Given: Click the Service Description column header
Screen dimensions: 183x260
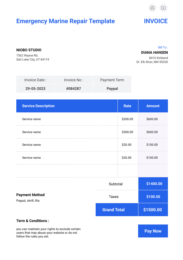Looking at the screenshot, I should tap(67, 106).
